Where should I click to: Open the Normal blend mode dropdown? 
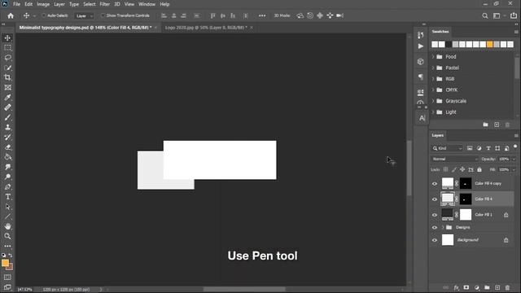pyautogui.click(x=454, y=160)
